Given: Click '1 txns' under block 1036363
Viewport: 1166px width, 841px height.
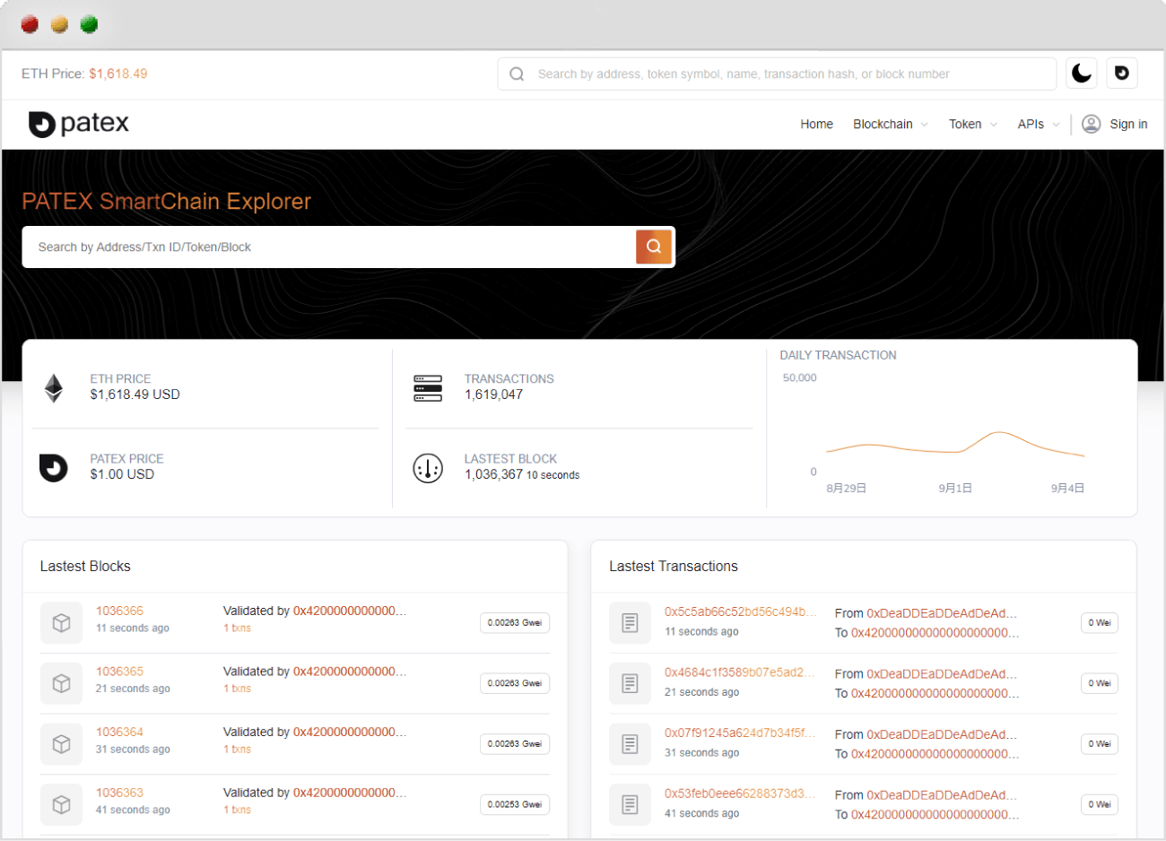Looking at the screenshot, I should pos(237,810).
